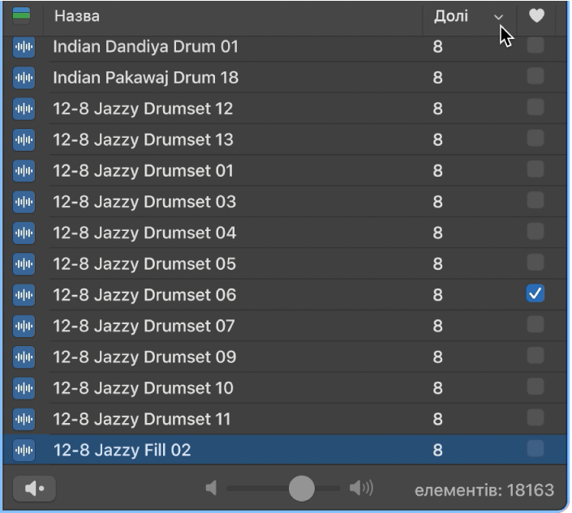Click waveform icon for 12-8 Jazzy Fill 02
Screen dimensions: 572x513
pyautogui.click(x=24, y=450)
